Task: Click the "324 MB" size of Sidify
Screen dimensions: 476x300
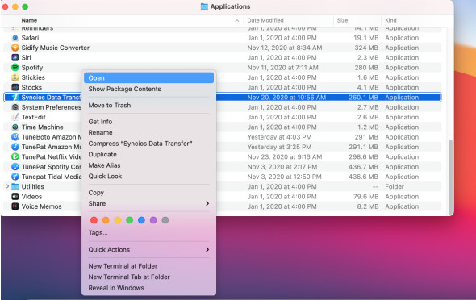Action: pos(366,48)
